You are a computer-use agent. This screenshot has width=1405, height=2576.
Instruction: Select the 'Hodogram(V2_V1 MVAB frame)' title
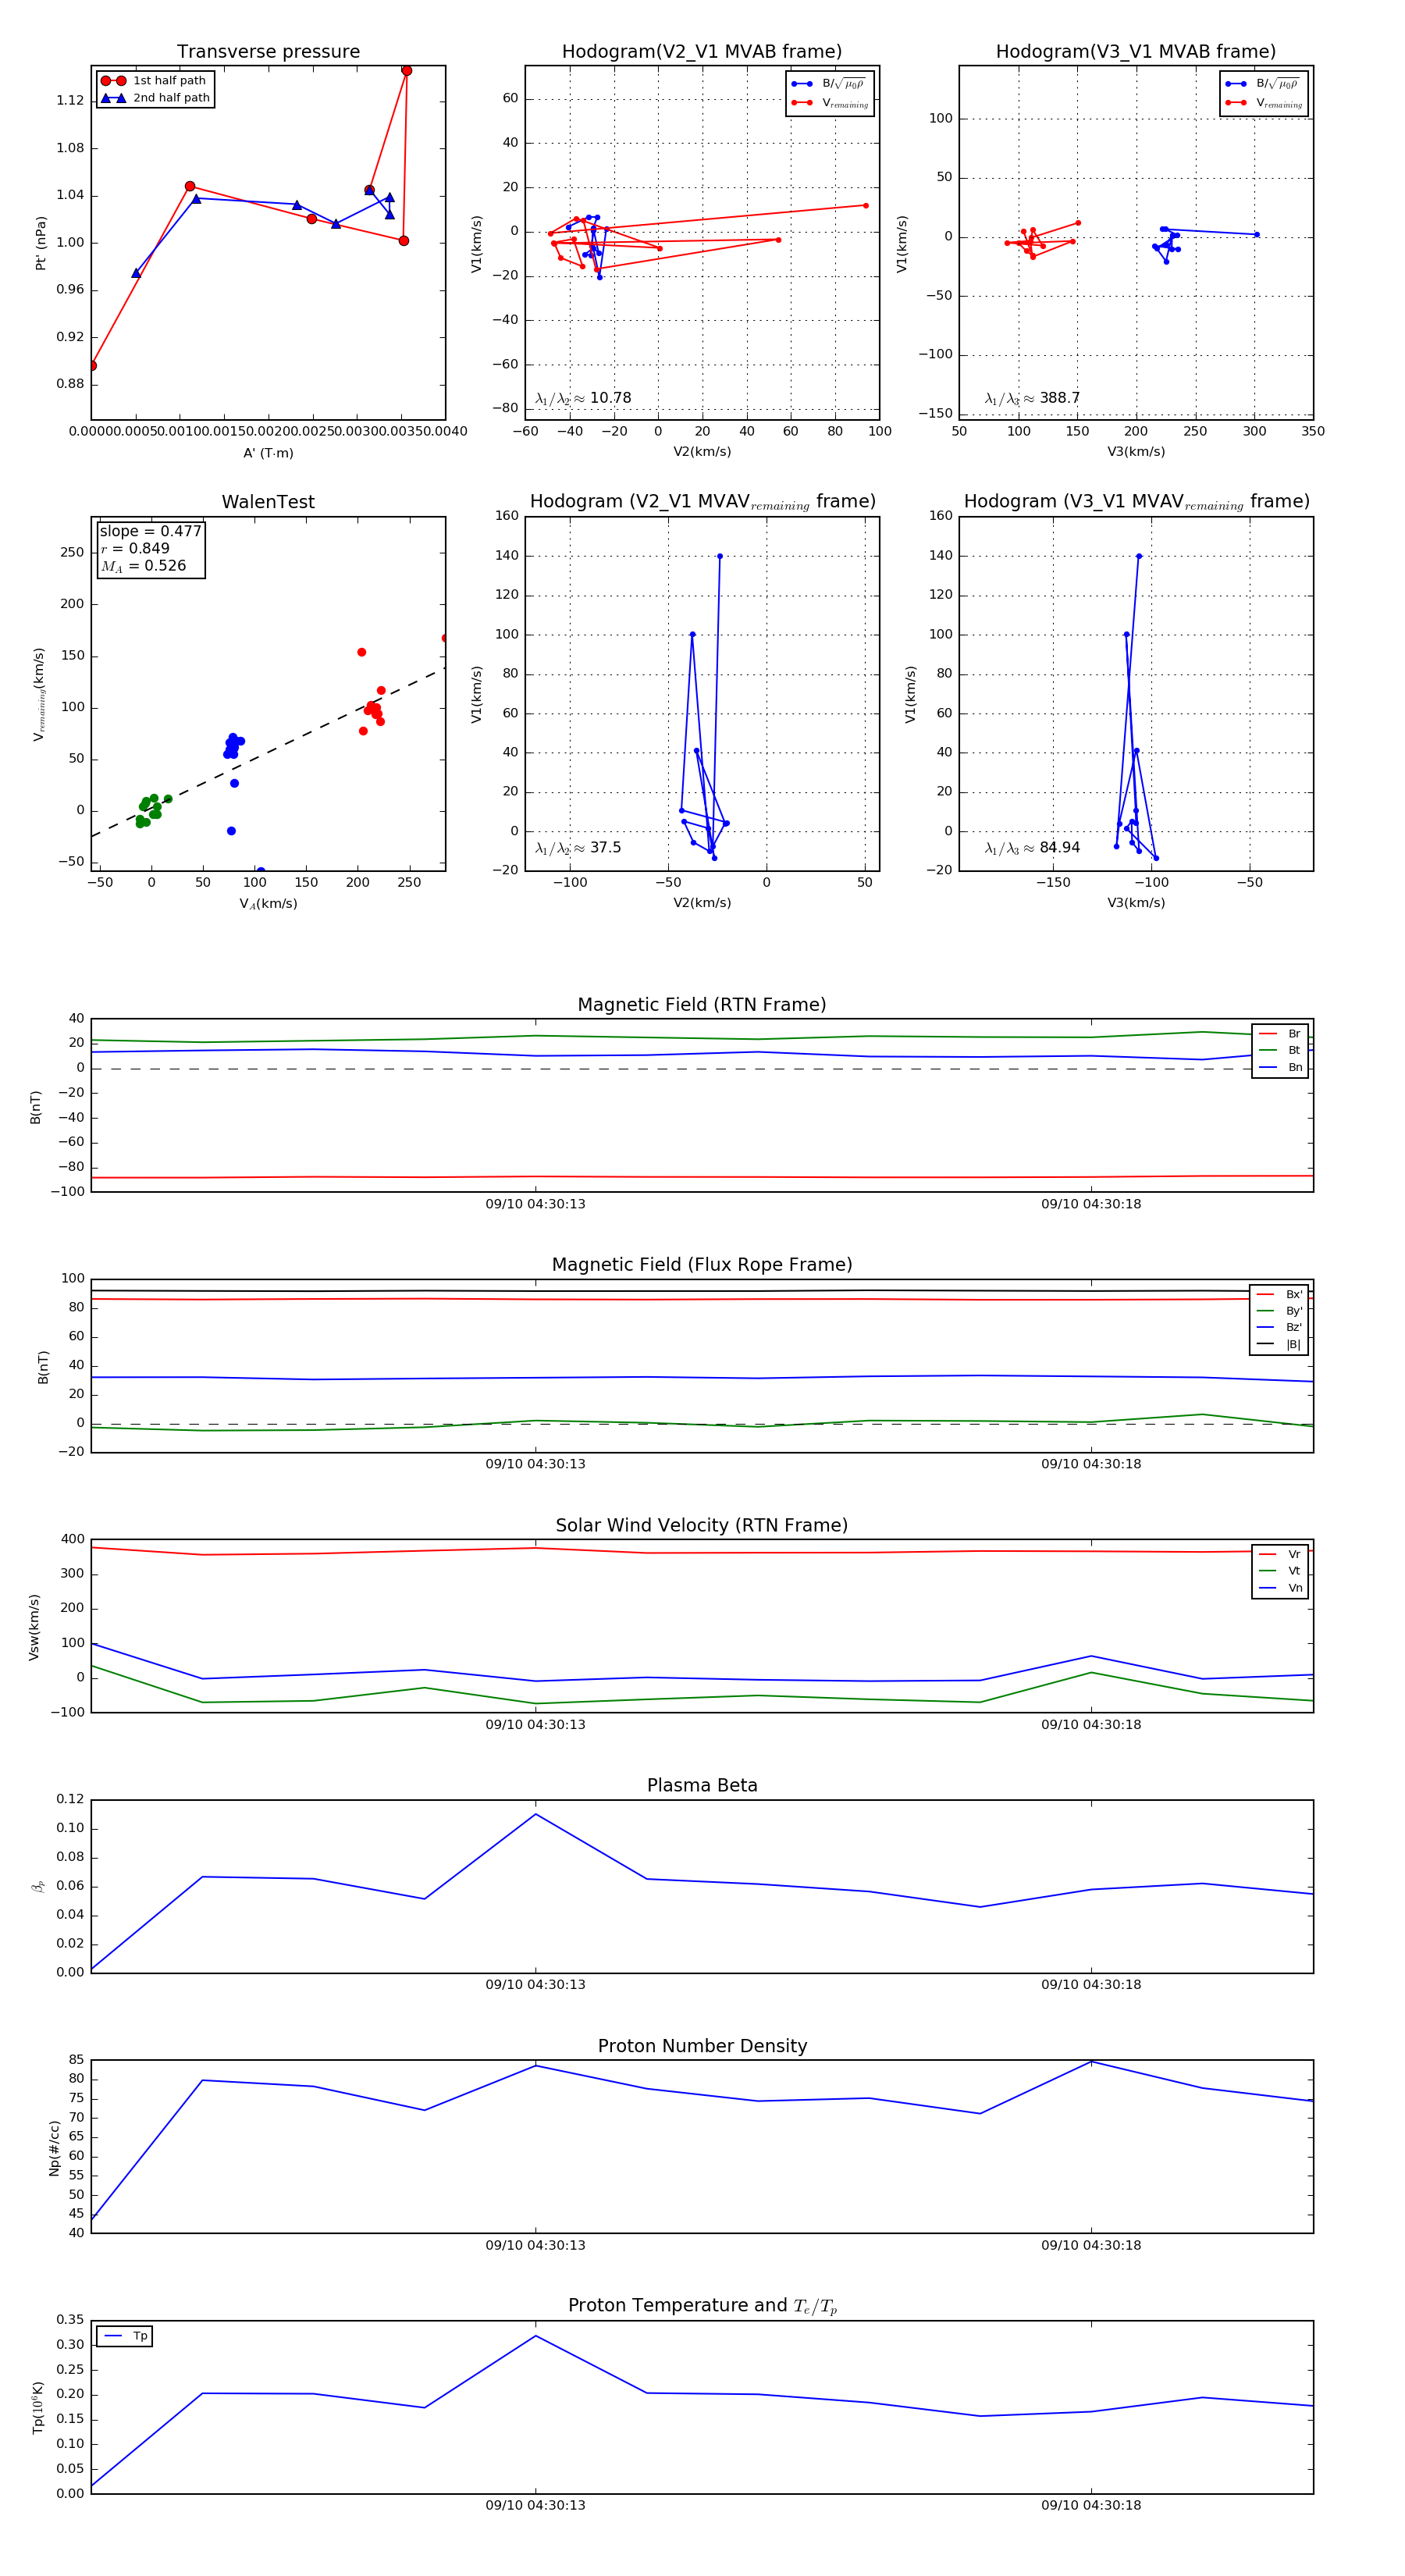pos(702,52)
